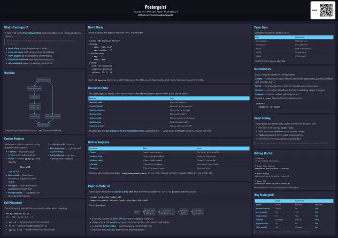Click the 'Interactive Editor' section heading
Screen dimensions: 338x238
click(102, 88)
